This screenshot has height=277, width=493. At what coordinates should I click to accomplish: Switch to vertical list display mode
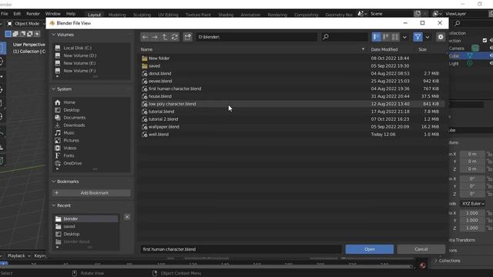point(377,37)
